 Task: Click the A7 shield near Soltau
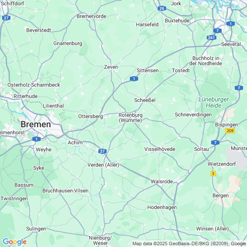(x=215, y=143)
